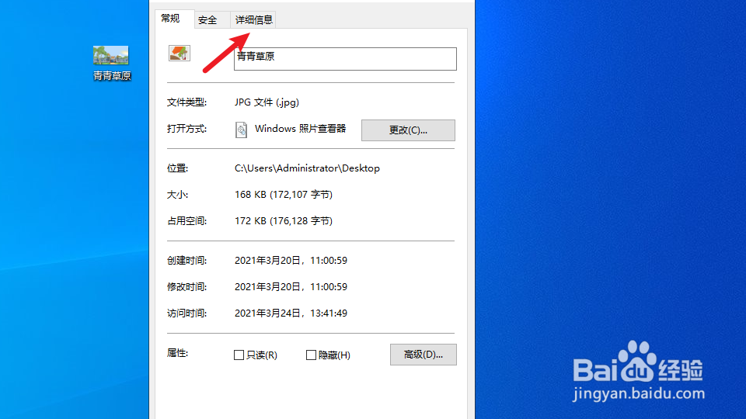
Task: Click the disk usage value 172 KB (176,128 字节)
Action: 284,221
